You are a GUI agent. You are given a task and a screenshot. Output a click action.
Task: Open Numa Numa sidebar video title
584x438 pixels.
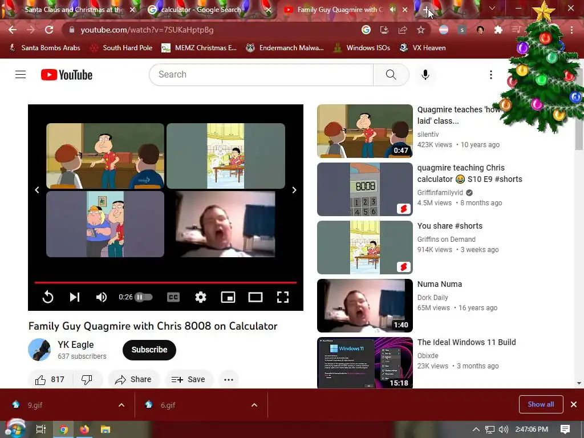pos(440,284)
